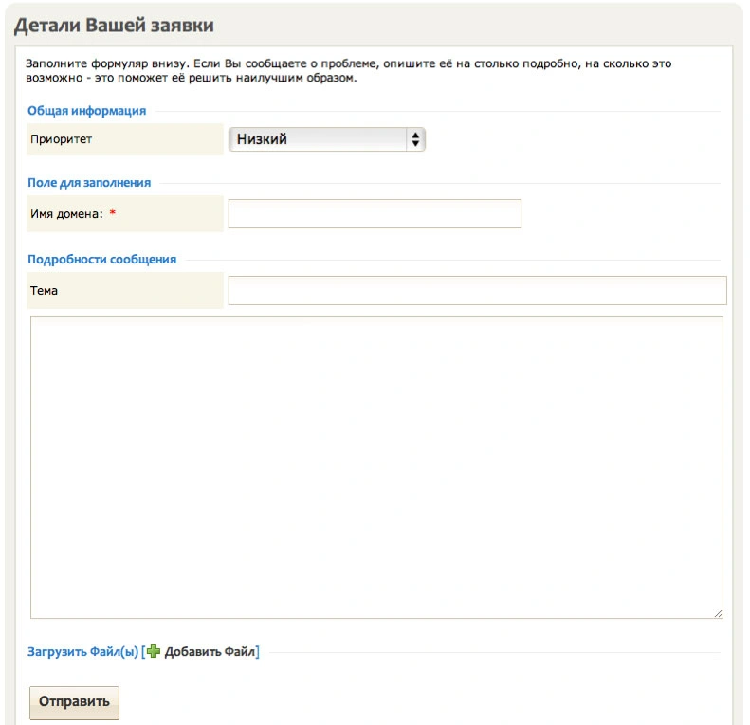Click the up-down arrows on priority selector
The width and height of the screenshot is (750, 725).
(x=415, y=139)
